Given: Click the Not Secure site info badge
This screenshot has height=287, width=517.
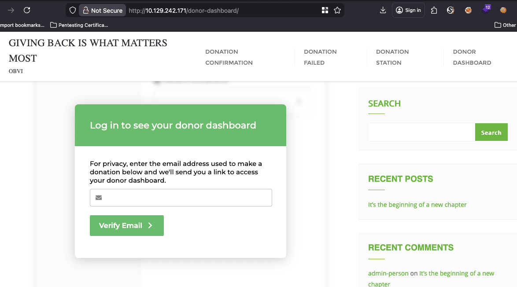Looking at the screenshot, I should tap(103, 10).
